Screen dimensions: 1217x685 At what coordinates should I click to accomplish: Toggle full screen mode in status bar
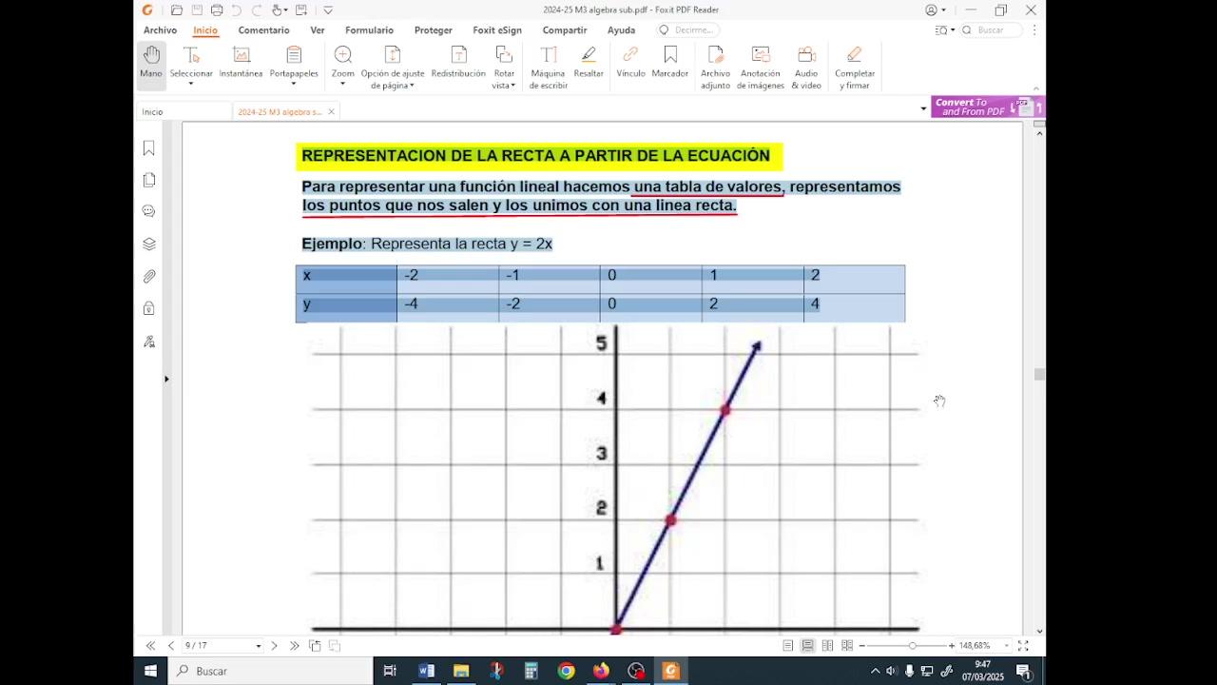coord(1023,646)
